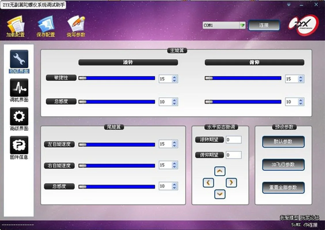Screen dimensions: 325x230
Task: Open the 加载配置 load configuration icon
Action: click(x=16, y=26)
